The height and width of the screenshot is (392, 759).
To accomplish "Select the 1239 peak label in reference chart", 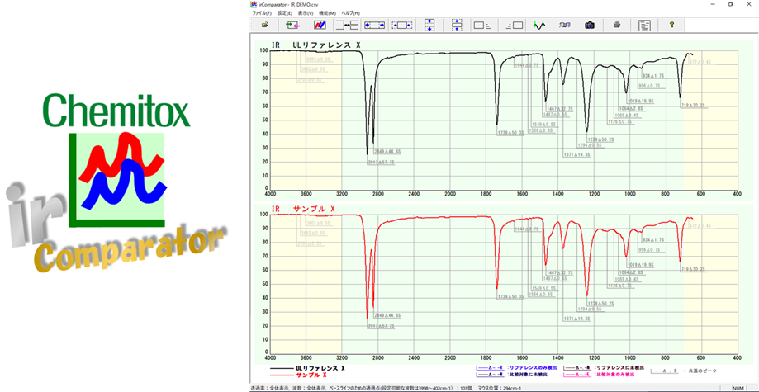I will pyautogui.click(x=600, y=139).
